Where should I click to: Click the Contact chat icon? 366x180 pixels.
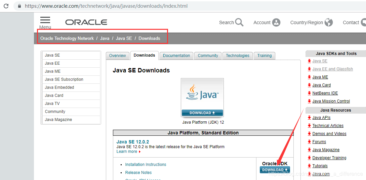pyautogui.click(x=363, y=22)
